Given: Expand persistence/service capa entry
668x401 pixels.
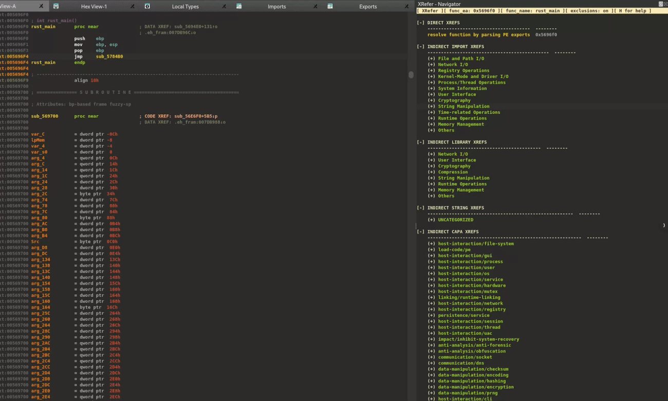Looking at the screenshot, I should coord(432,315).
